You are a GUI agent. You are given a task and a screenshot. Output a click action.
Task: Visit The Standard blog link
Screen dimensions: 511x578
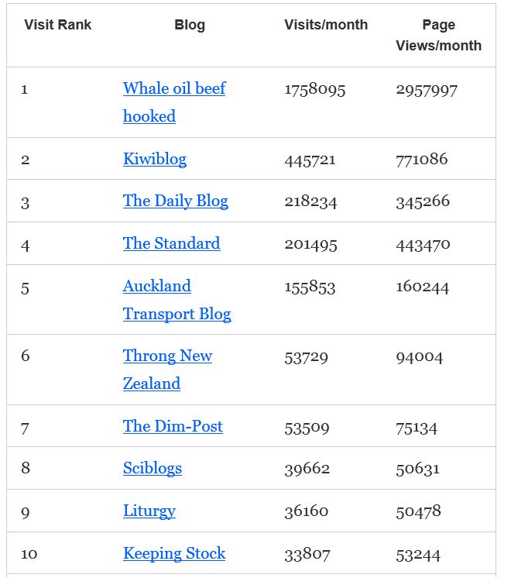point(171,244)
